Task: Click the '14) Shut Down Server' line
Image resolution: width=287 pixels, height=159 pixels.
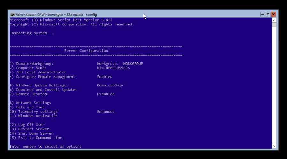Action: (32, 134)
